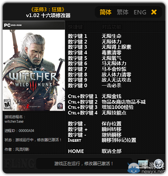Click 取消全部 entry
The width and height of the screenshot is (168, 176).
pyautogui.click(x=112, y=151)
